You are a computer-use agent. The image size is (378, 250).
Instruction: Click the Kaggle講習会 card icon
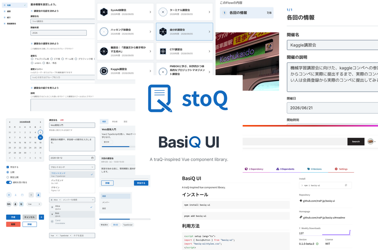click(x=104, y=71)
